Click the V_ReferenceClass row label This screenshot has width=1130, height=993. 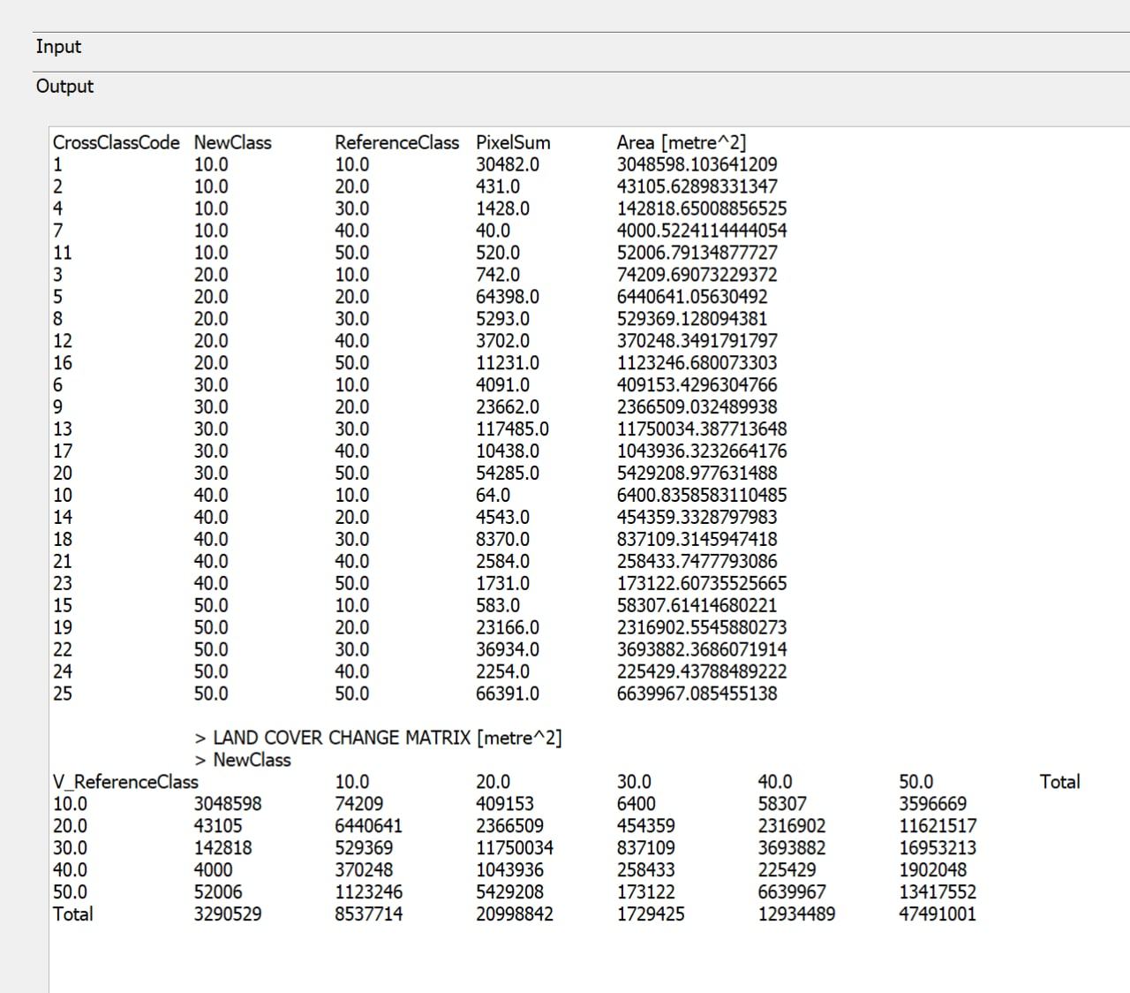point(125,782)
